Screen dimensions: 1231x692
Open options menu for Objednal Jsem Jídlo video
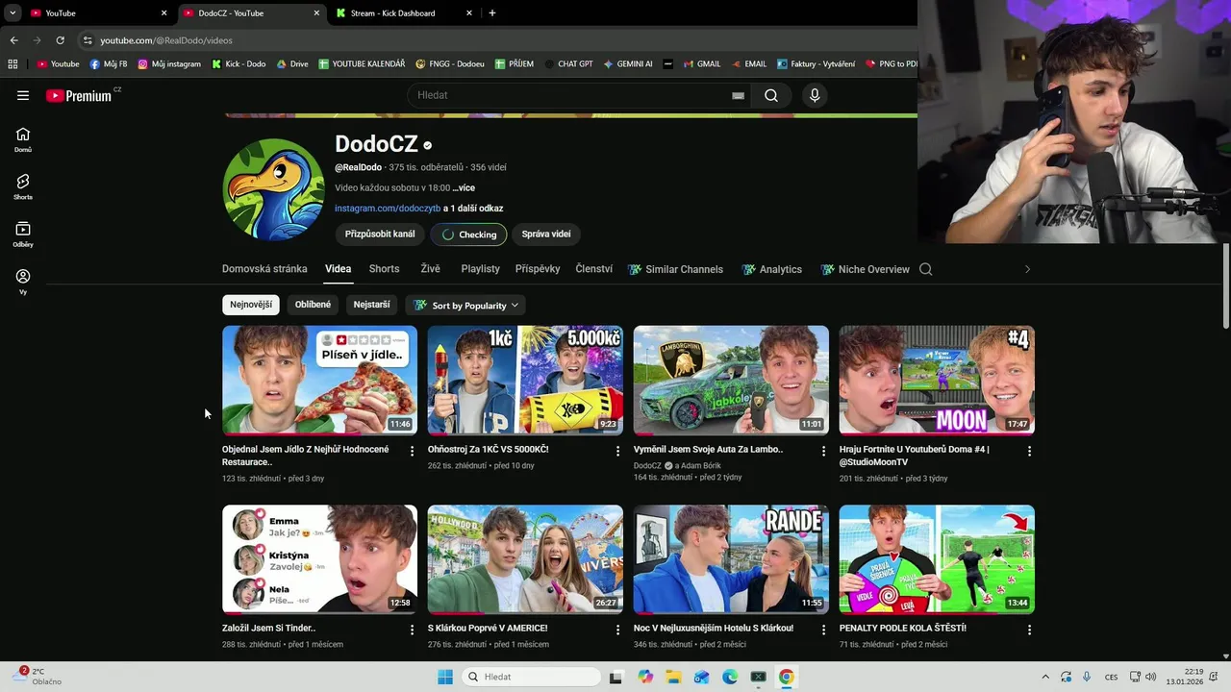click(x=412, y=451)
